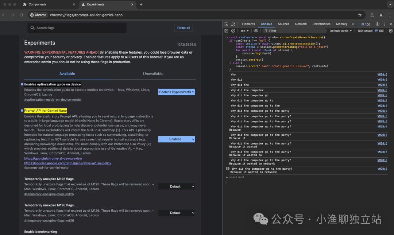Open the Sources tab

tap(283, 24)
